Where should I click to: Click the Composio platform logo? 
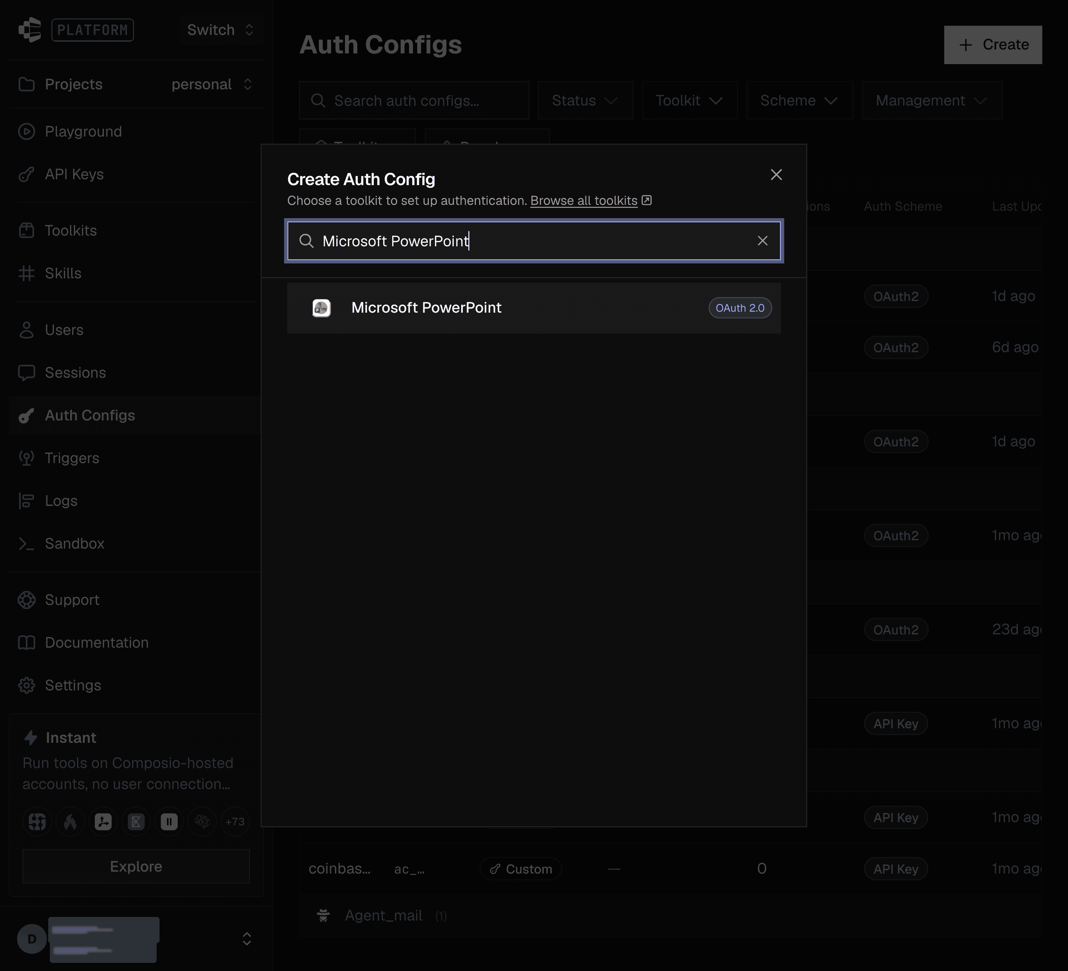[30, 30]
